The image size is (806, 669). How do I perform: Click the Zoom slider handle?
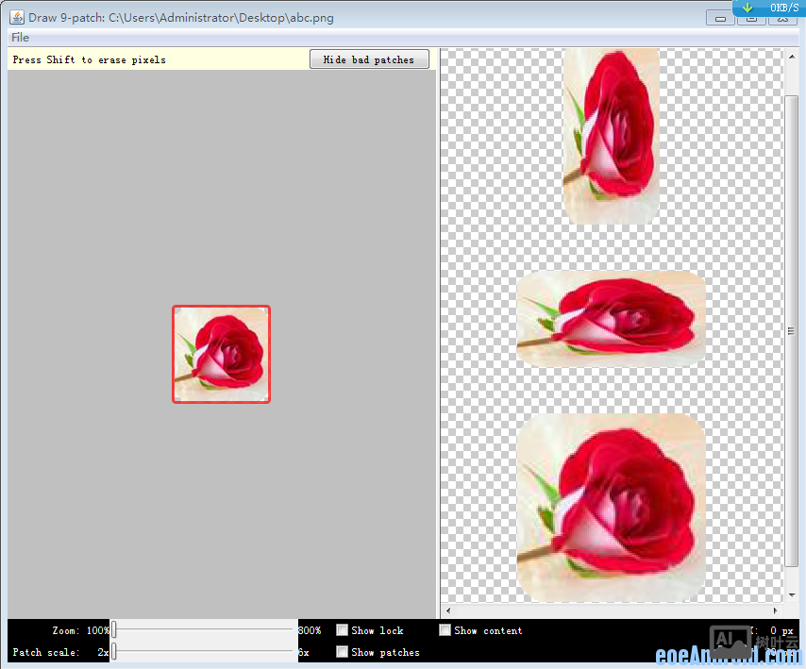(x=114, y=630)
